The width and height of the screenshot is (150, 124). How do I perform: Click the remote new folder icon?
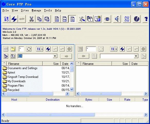[x=80, y=49]
